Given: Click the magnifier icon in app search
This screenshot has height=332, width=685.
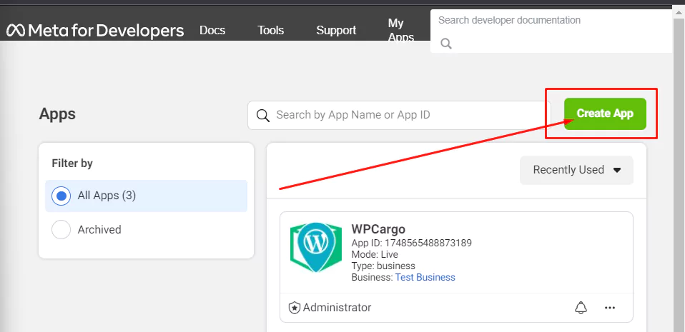Looking at the screenshot, I should click(x=262, y=115).
